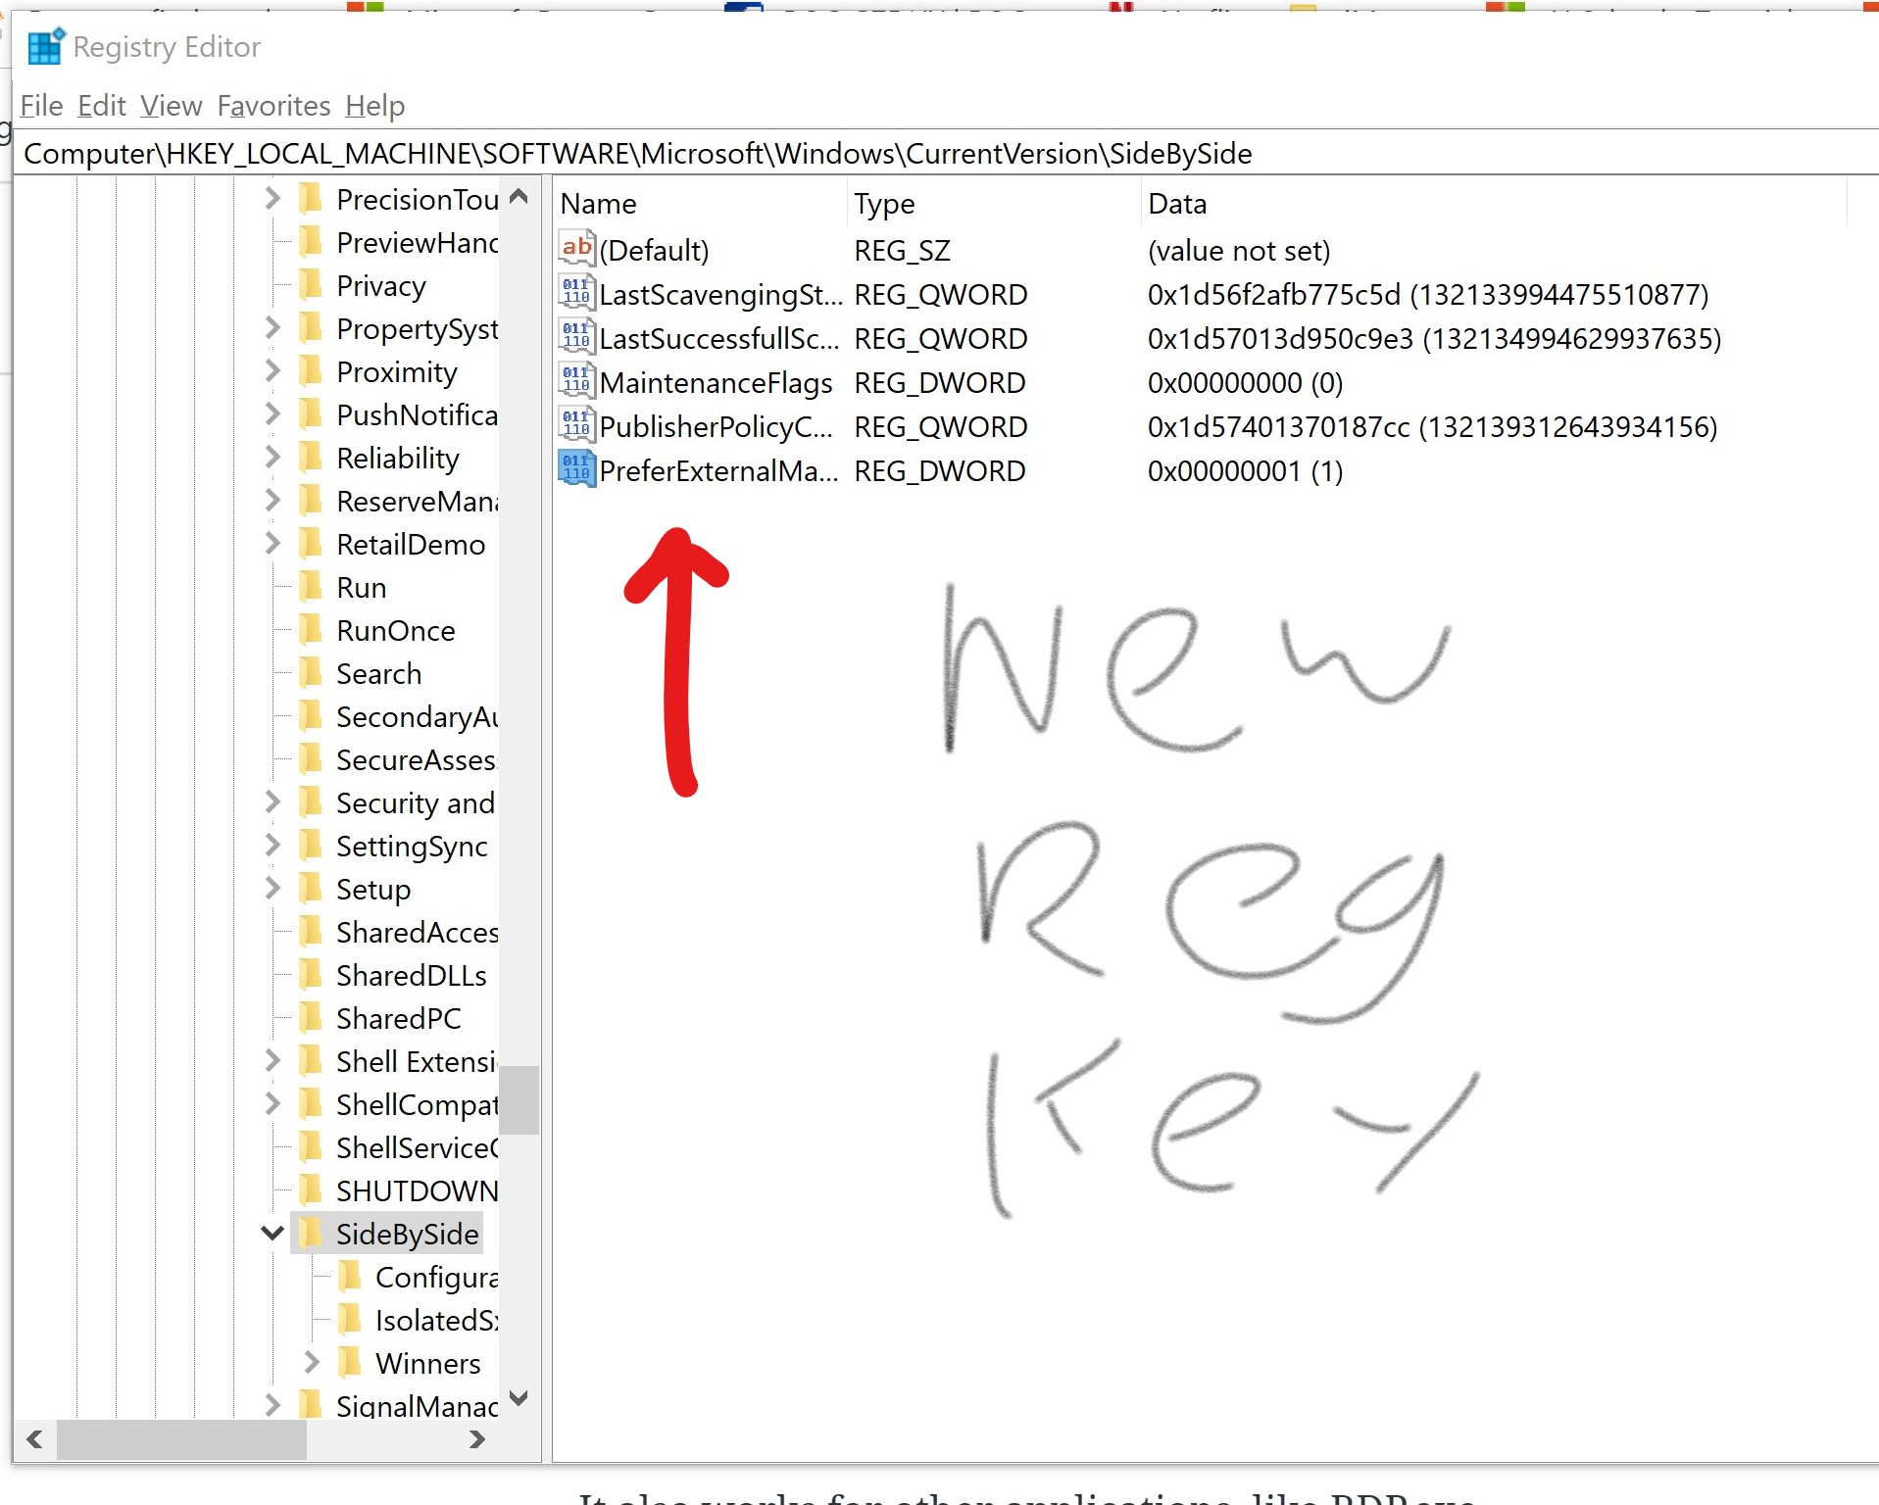The image size is (1879, 1505).
Task: Select the SettingSync folder icon
Action: pos(311,845)
